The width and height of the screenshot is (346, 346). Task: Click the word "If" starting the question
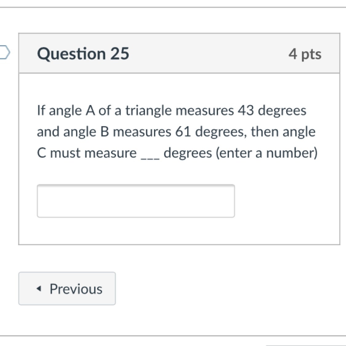pyautogui.click(x=41, y=110)
